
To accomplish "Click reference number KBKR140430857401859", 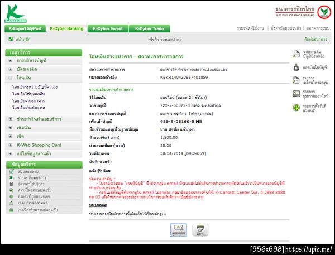I will (184, 77).
